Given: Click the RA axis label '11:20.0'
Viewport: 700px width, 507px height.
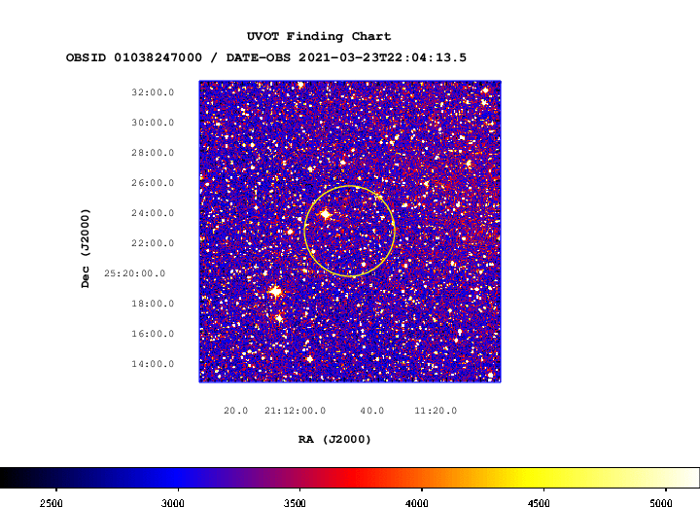Looking at the screenshot, I should click(x=436, y=411).
